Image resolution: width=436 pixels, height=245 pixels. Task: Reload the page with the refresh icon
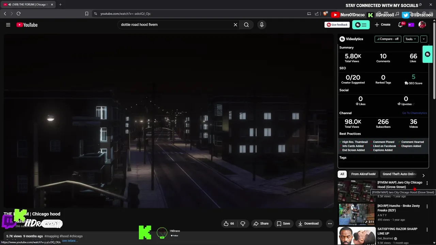pyautogui.click(x=18, y=14)
